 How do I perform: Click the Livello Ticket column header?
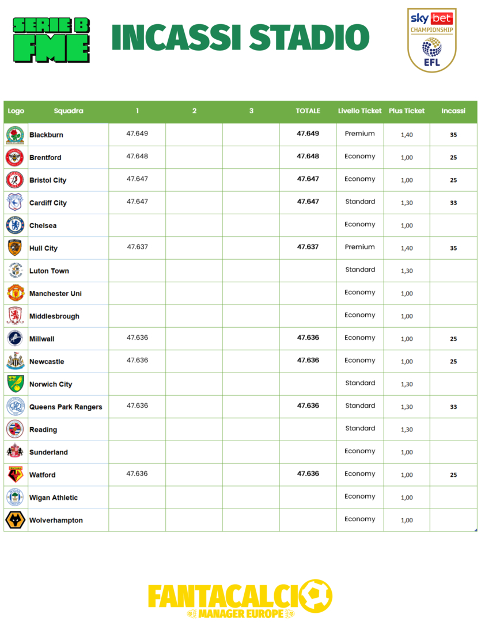tap(359, 111)
